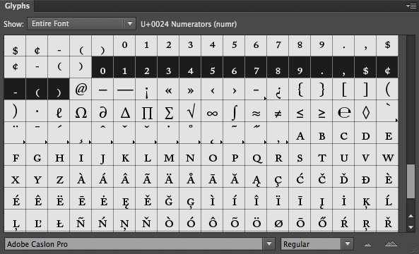Select the left guillemet « glyph

168,89
